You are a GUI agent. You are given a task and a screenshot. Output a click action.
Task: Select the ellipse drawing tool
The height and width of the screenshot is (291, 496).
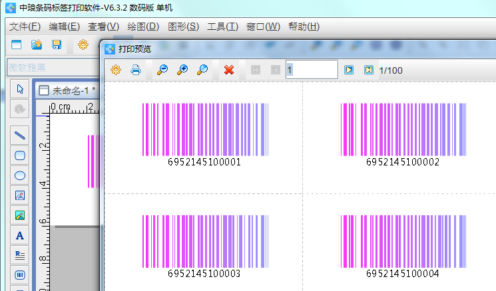20,175
